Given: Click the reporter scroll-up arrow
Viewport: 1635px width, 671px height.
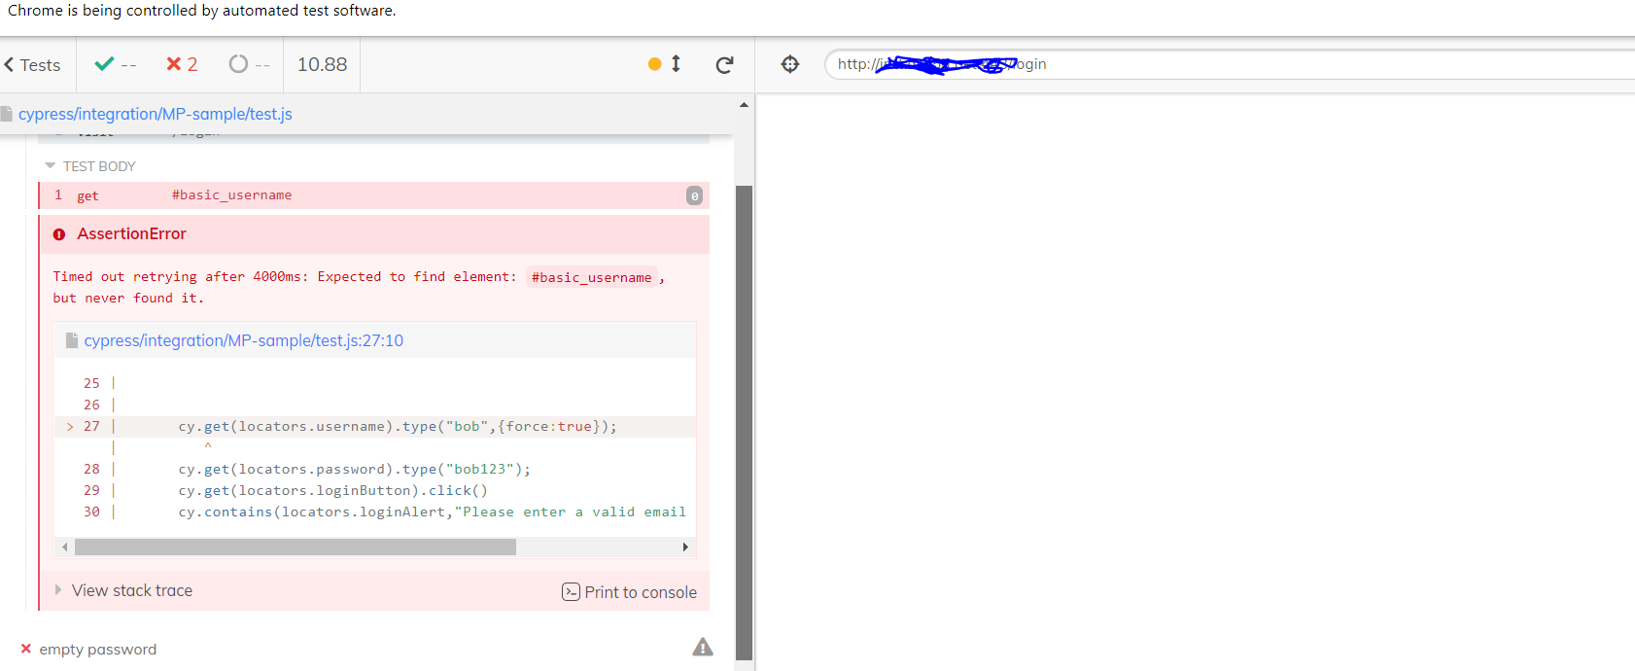Looking at the screenshot, I should click(745, 105).
